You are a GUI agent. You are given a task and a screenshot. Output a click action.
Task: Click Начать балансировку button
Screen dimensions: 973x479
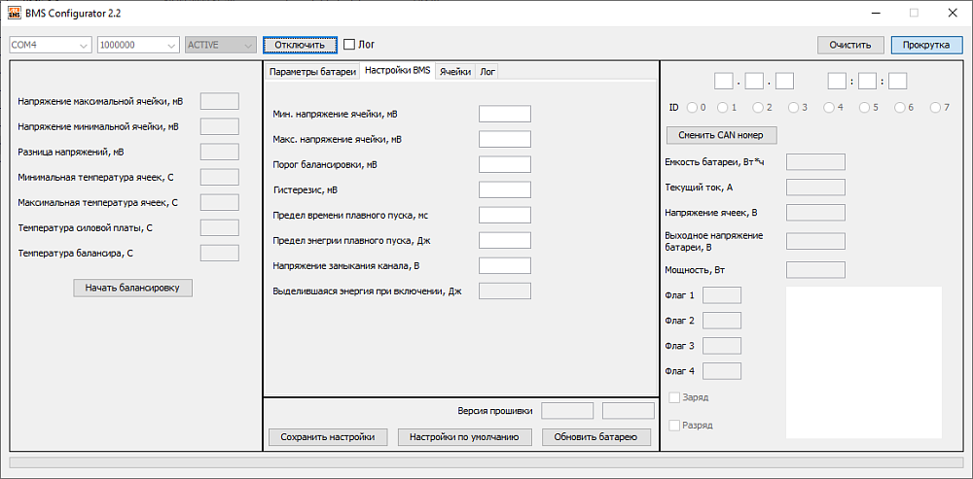[132, 288]
